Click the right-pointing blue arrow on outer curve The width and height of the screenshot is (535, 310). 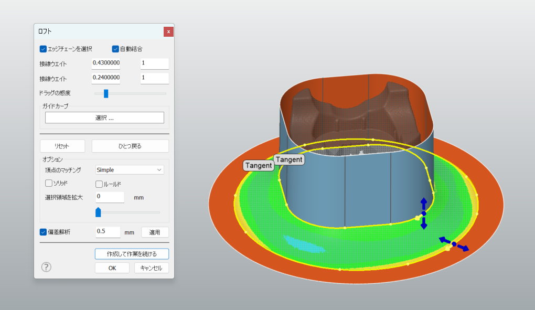(x=463, y=248)
